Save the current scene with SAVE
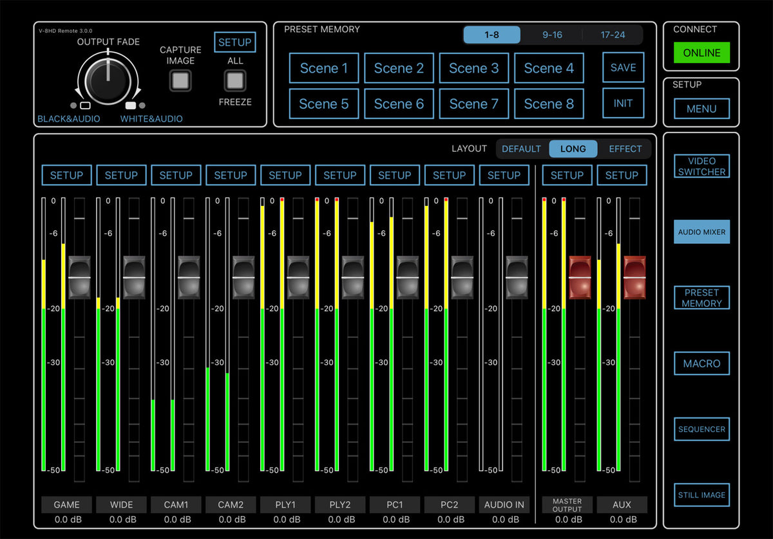The height and width of the screenshot is (539, 773). (623, 68)
